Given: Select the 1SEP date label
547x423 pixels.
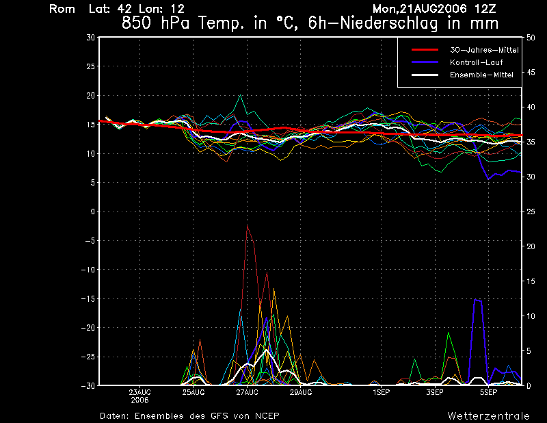Looking at the screenshot, I should [381, 392].
